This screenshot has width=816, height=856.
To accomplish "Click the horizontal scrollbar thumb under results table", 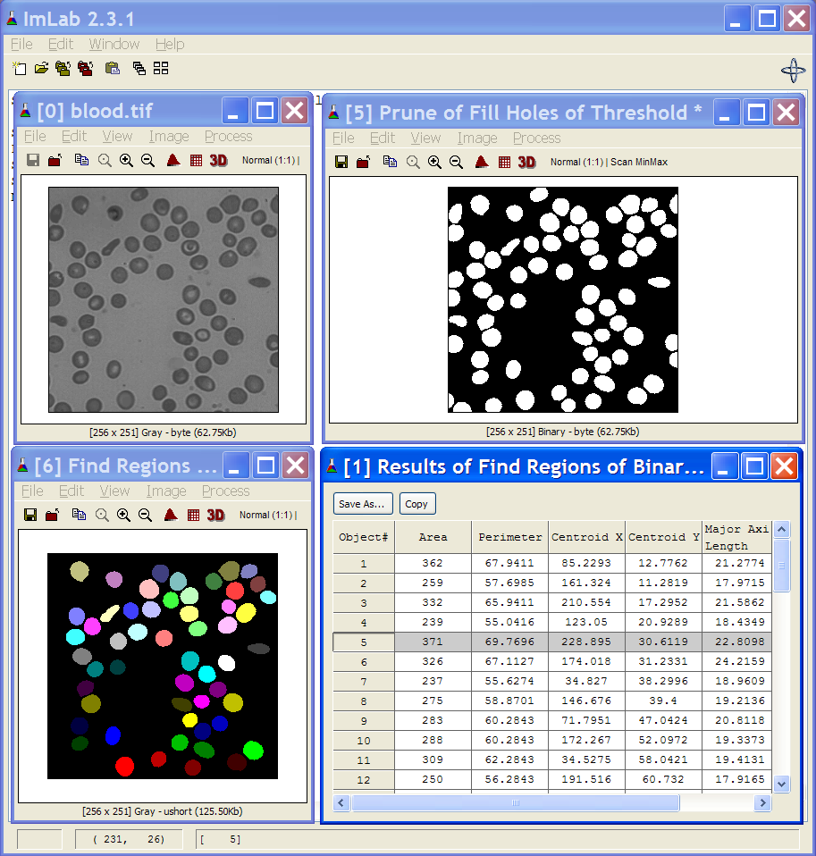I will pos(516,802).
